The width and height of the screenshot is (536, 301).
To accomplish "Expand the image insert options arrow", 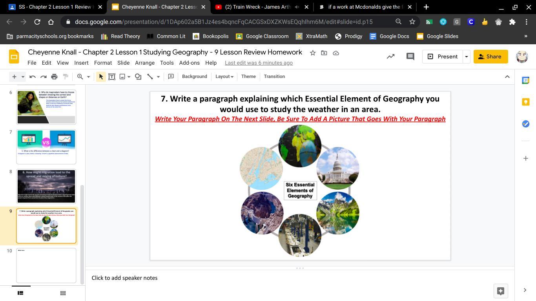I will point(129,76).
